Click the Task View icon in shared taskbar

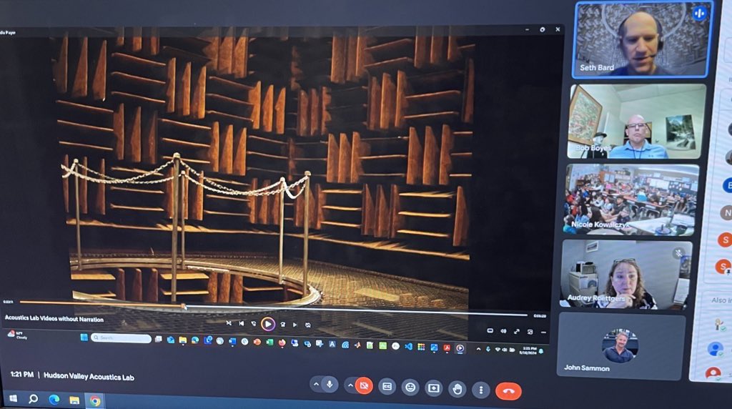pos(158,339)
